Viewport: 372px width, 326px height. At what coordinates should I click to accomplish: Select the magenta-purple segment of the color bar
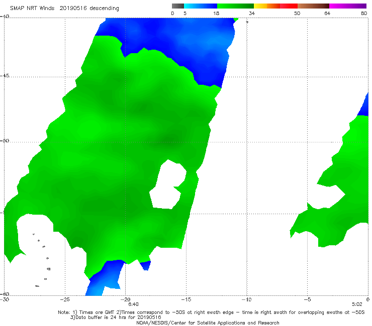(x=348, y=6)
